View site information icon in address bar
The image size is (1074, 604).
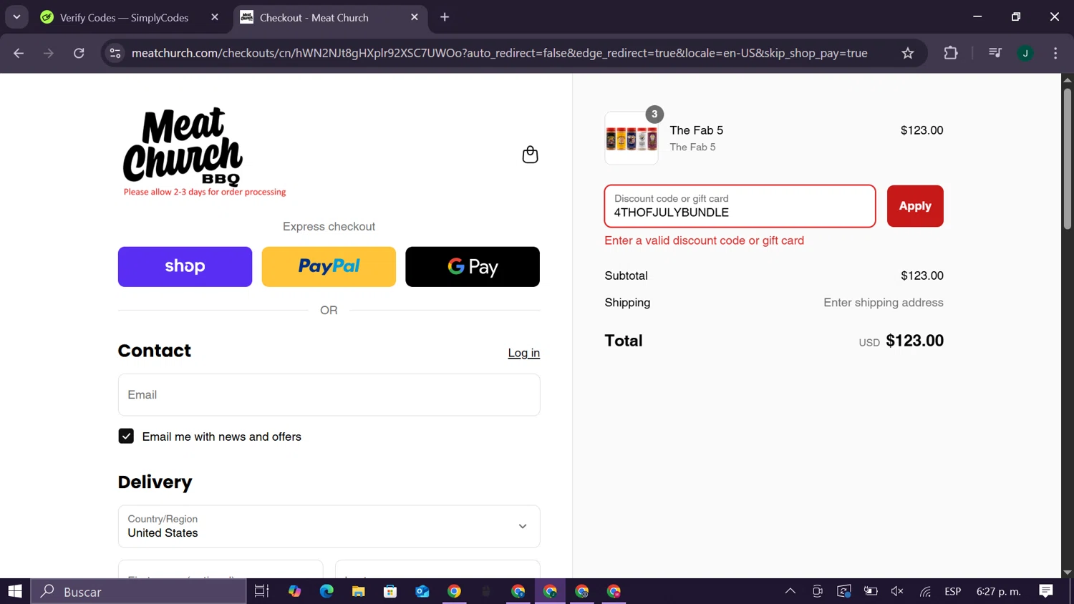pos(115,53)
